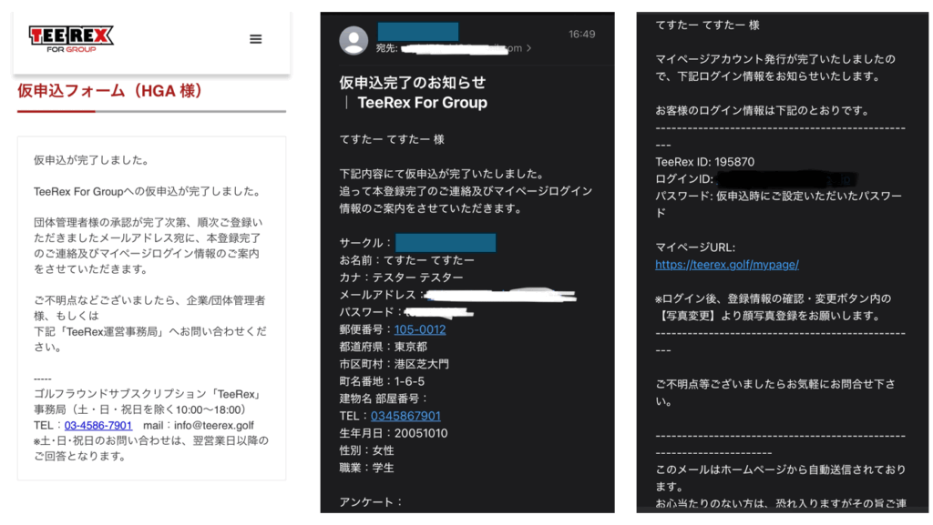
Task: Select the mail：info@teerex.golf text
Action: [x=198, y=425]
